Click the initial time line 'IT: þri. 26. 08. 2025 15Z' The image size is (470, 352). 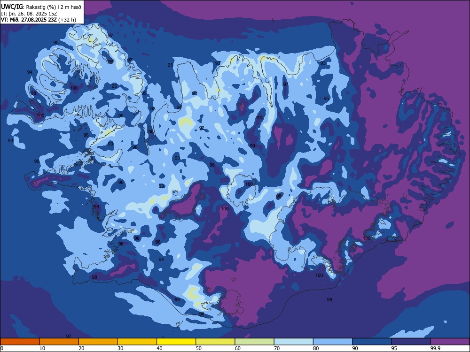(29, 14)
